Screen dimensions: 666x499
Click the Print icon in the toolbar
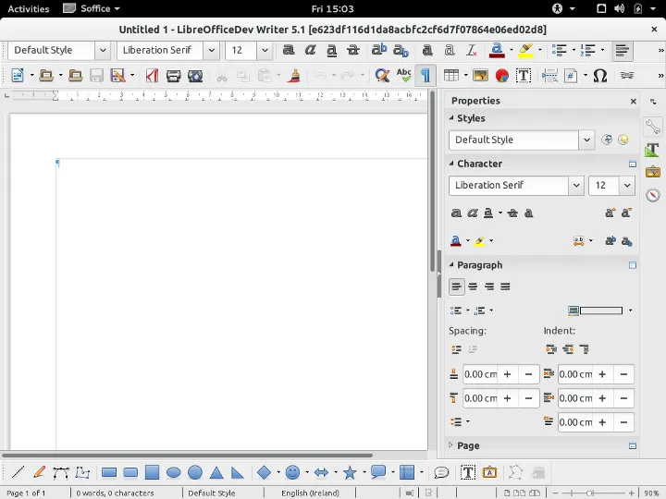173,76
